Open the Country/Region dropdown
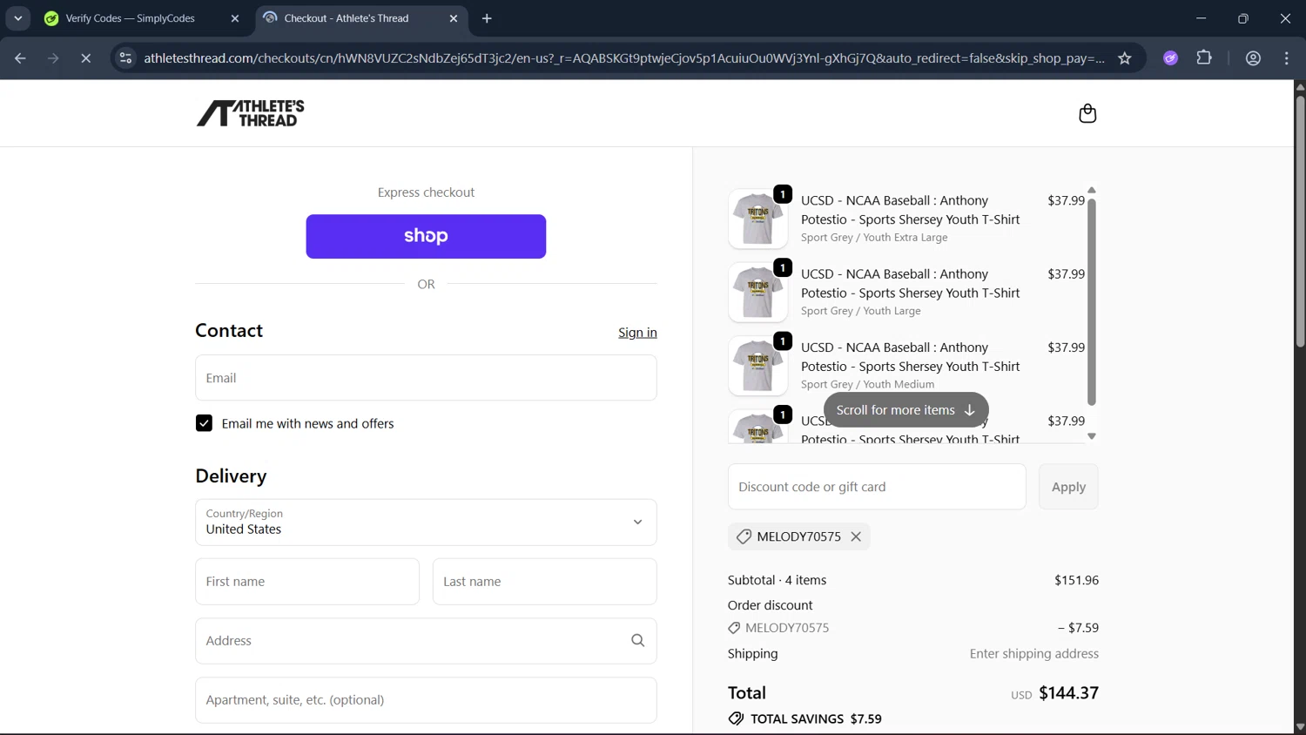Image resolution: width=1306 pixels, height=735 pixels. coord(426,523)
